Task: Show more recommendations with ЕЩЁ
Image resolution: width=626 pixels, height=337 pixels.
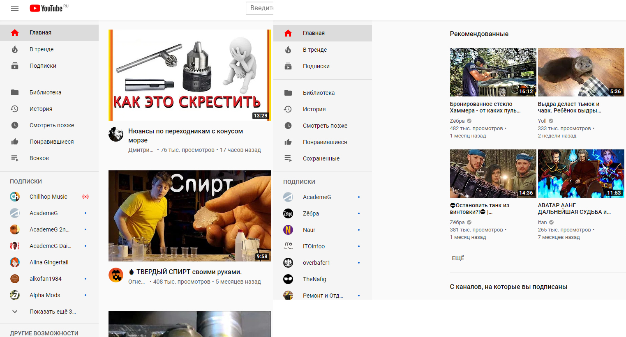Action: click(x=458, y=258)
